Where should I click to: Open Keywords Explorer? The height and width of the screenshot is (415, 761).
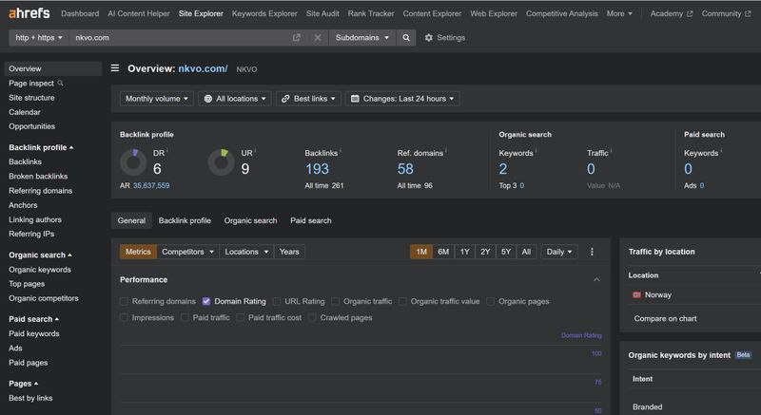click(x=264, y=13)
